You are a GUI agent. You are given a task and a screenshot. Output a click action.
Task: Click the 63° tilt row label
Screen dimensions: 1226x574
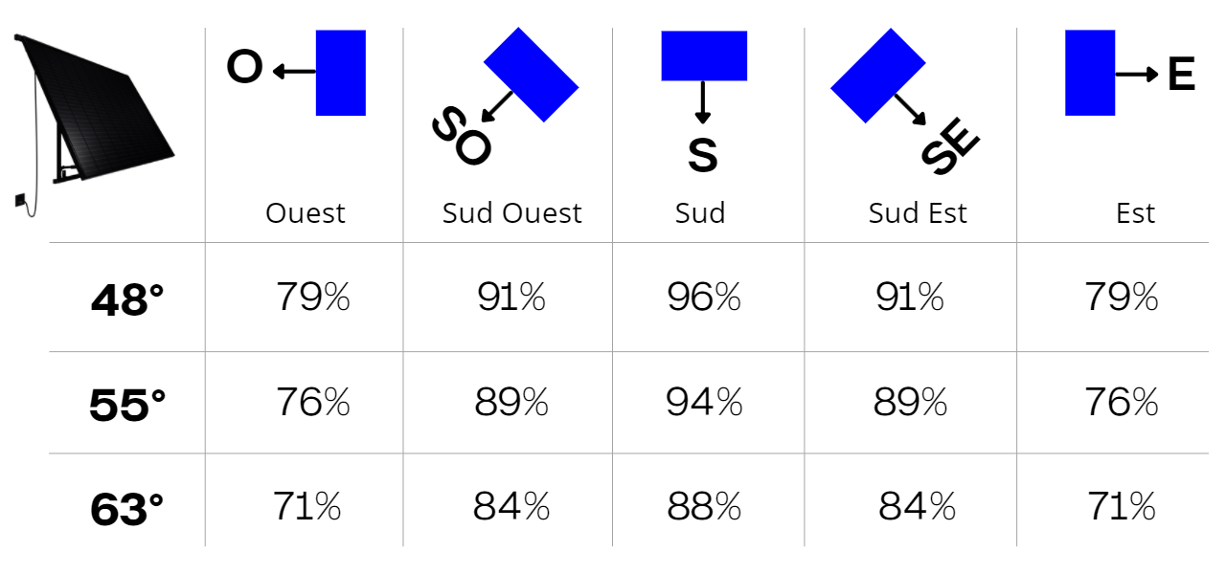(127, 509)
